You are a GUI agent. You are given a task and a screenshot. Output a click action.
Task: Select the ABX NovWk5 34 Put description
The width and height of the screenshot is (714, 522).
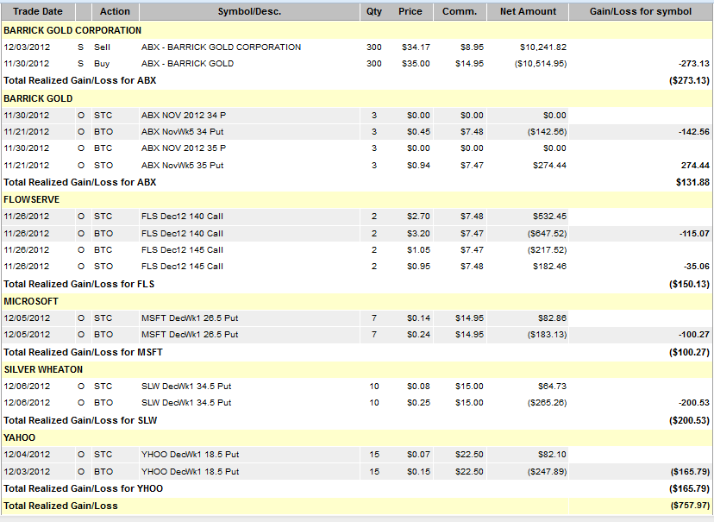pos(182,132)
